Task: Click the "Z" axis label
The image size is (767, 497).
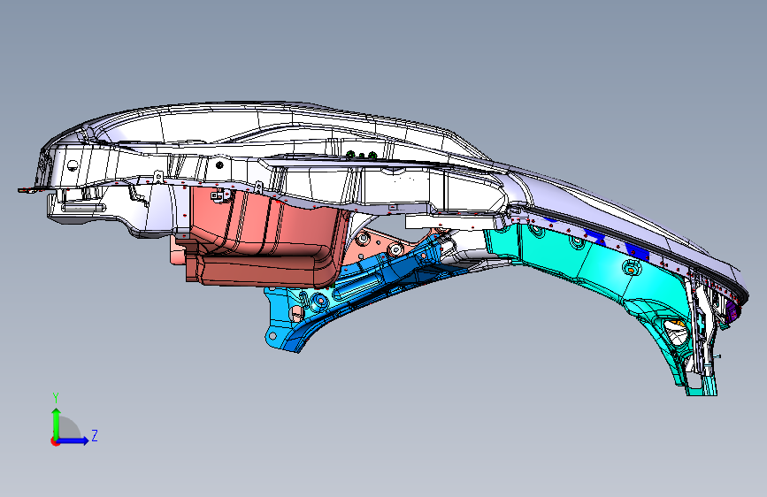Action: point(95,435)
